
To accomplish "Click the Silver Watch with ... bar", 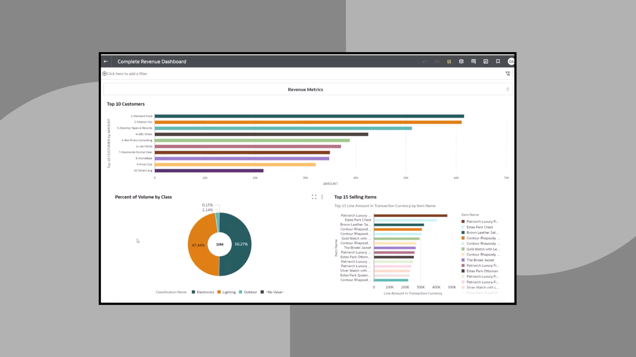I will (392, 271).
